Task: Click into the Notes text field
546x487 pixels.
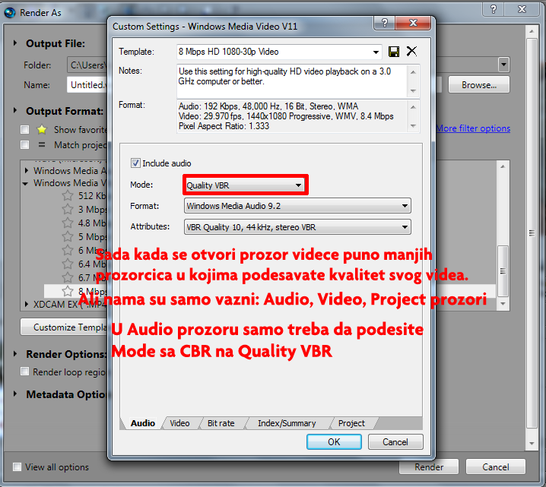Action: (292, 81)
